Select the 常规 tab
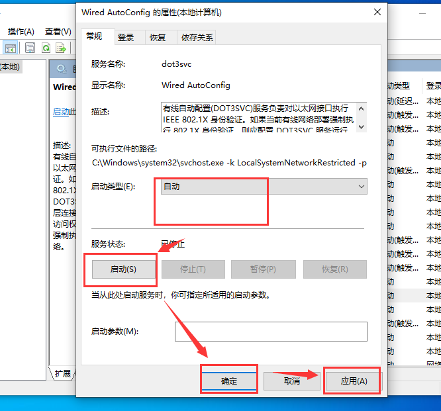The width and height of the screenshot is (441, 411). click(95, 36)
